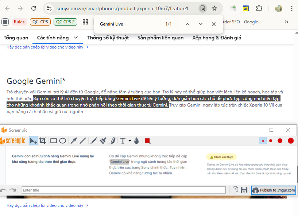
Task: Choose the Ellipse shape tool
Action: pyautogui.click(x=62, y=141)
